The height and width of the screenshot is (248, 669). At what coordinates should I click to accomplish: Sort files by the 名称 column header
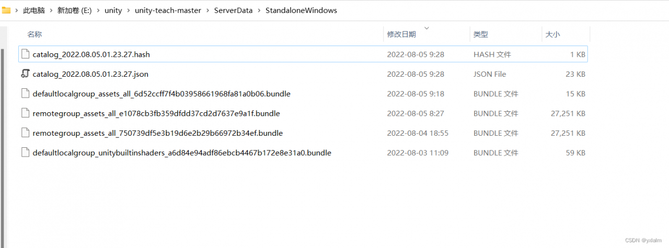[34, 34]
